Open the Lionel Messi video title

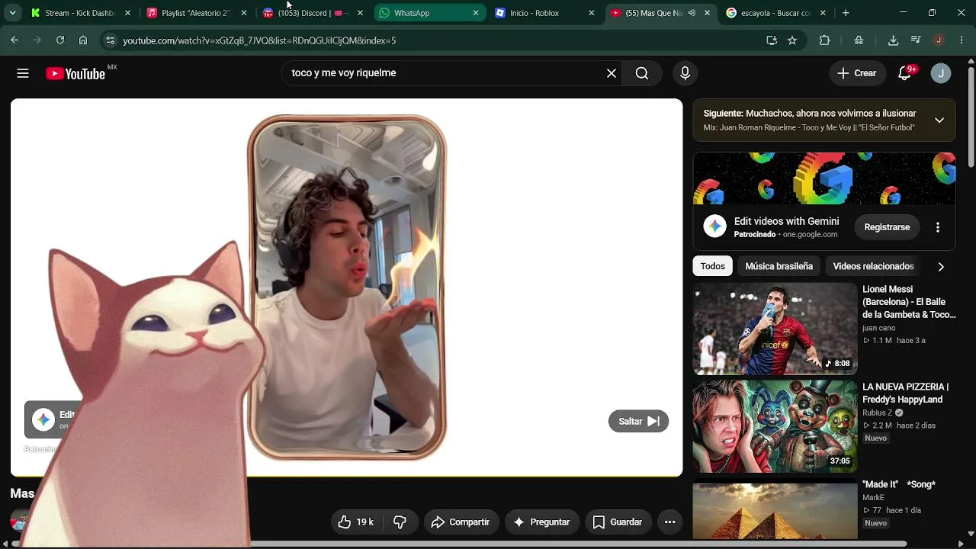909,302
